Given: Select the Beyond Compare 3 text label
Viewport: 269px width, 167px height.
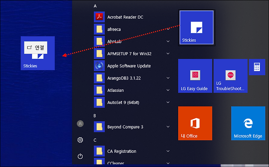Looking at the screenshot, I should (125, 127).
